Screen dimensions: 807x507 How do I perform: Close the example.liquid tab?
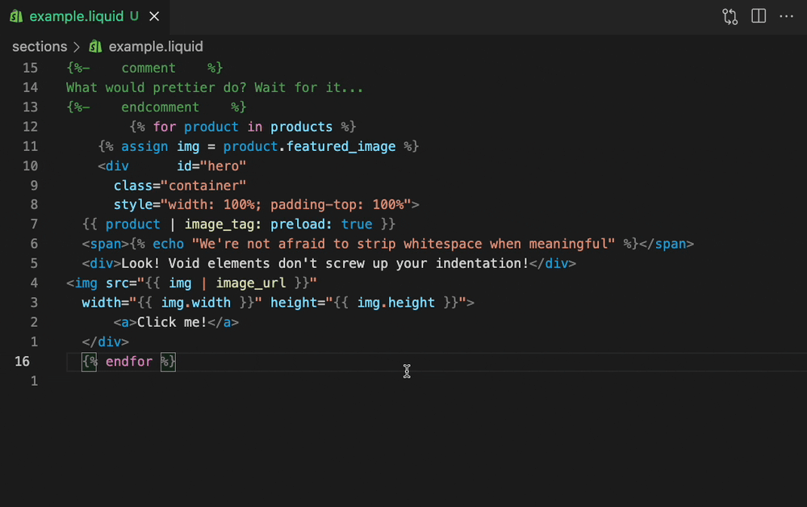[154, 16]
